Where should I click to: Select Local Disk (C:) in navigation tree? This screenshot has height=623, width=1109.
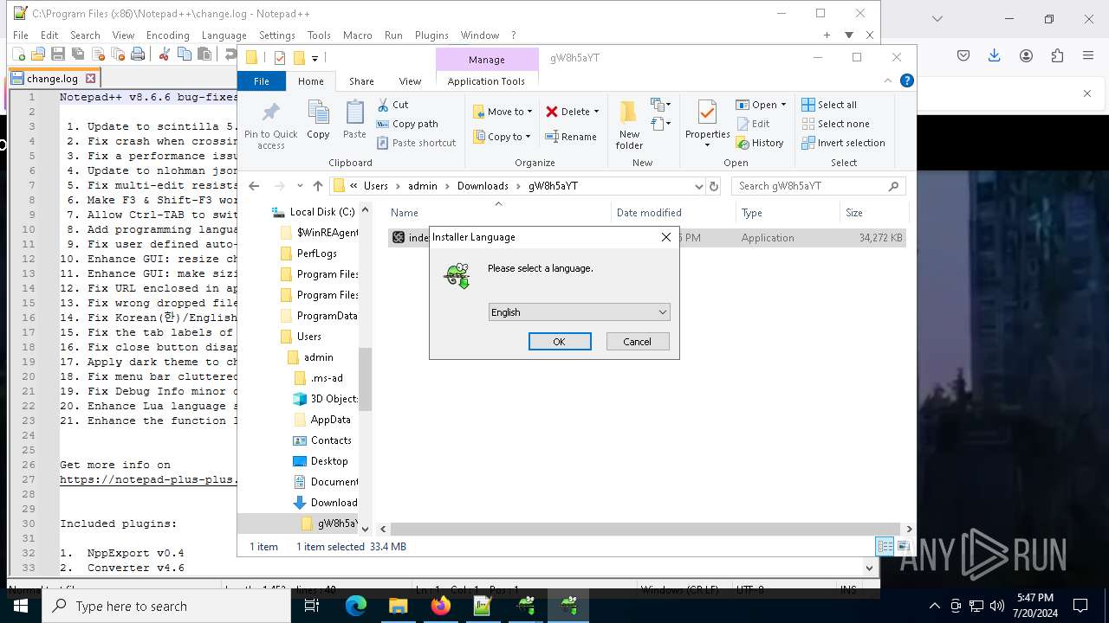click(x=322, y=212)
